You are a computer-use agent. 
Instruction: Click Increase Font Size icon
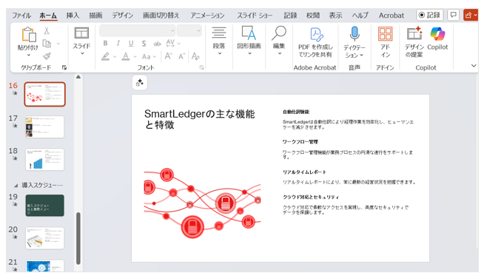(x=168, y=56)
